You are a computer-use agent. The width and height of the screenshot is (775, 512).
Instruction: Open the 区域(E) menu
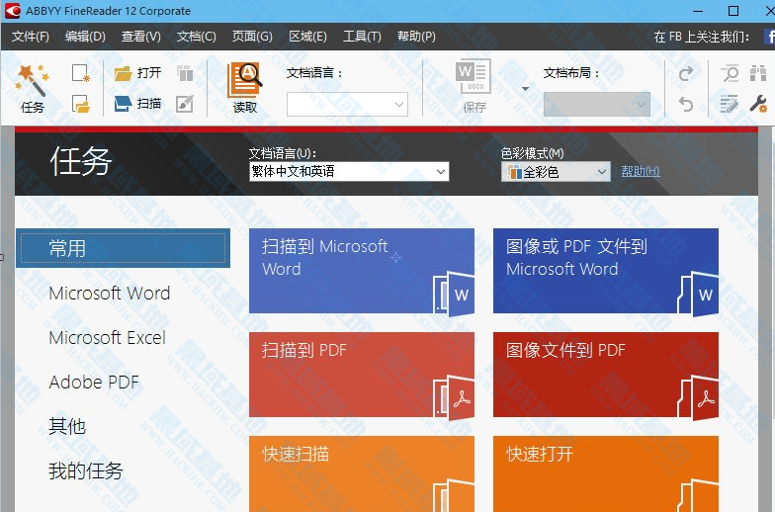(307, 37)
